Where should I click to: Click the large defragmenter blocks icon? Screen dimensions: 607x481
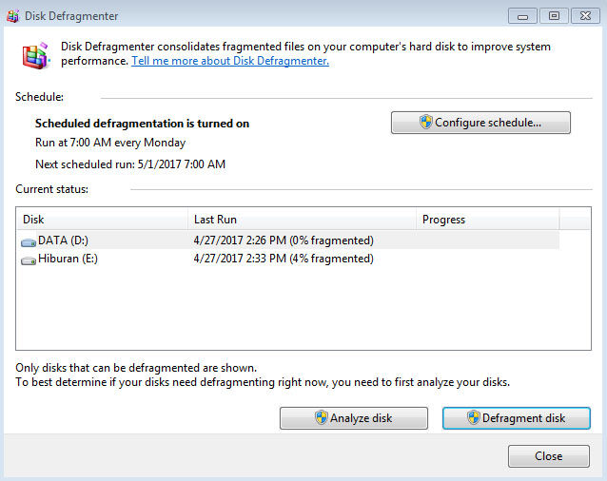[36, 56]
